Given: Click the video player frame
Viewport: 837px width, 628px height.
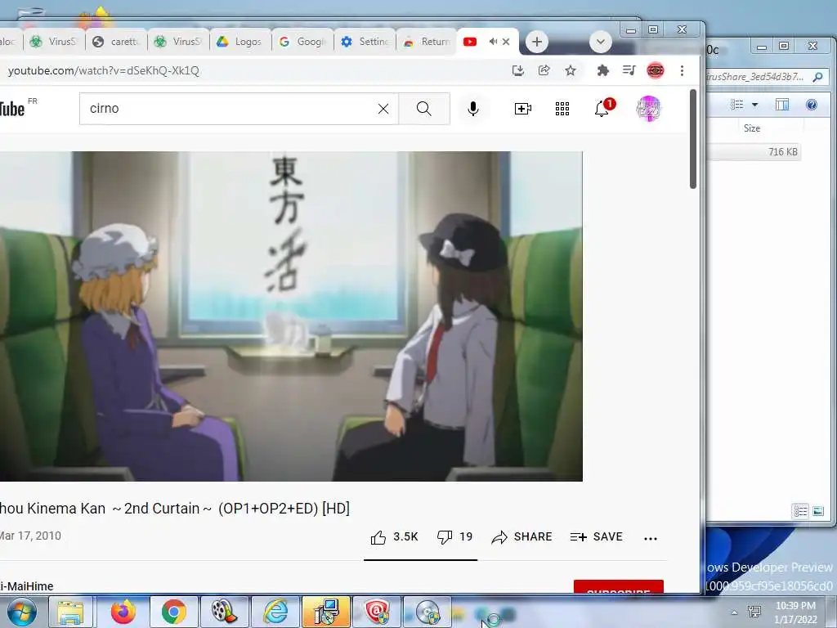Looking at the screenshot, I should coord(291,316).
